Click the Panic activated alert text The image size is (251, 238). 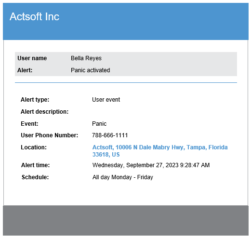pos(91,70)
